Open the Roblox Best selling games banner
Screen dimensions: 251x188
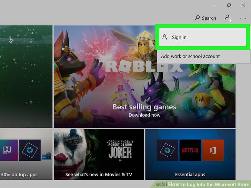[x=144, y=76]
